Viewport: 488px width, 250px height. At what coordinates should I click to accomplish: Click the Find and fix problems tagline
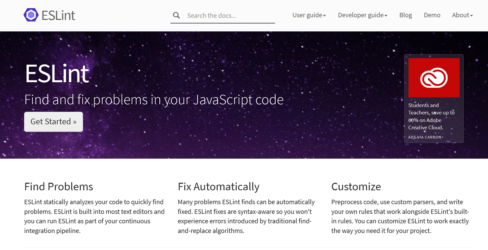coord(154,100)
